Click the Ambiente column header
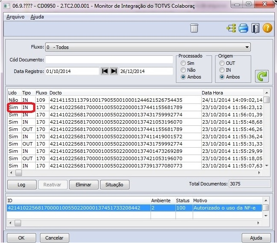Screen dimensions: 277x243 click(x=163, y=200)
